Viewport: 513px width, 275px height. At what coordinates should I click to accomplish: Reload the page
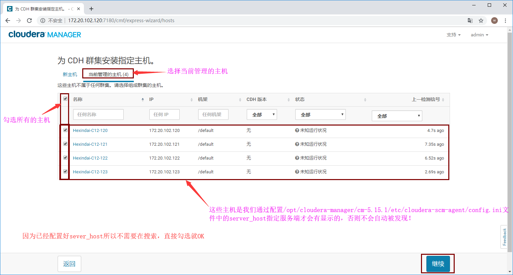(x=29, y=21)
